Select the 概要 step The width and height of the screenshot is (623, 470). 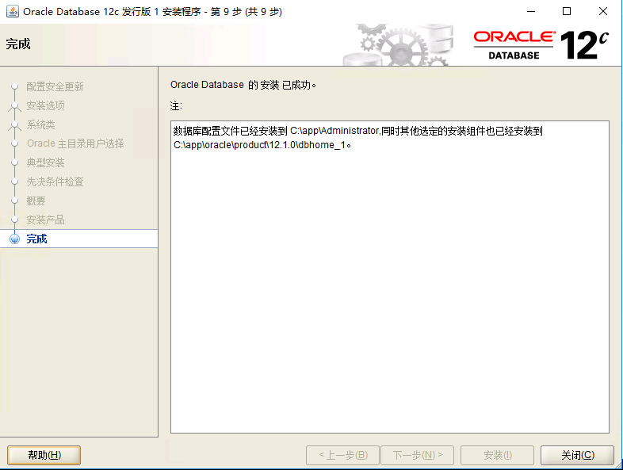36,201
